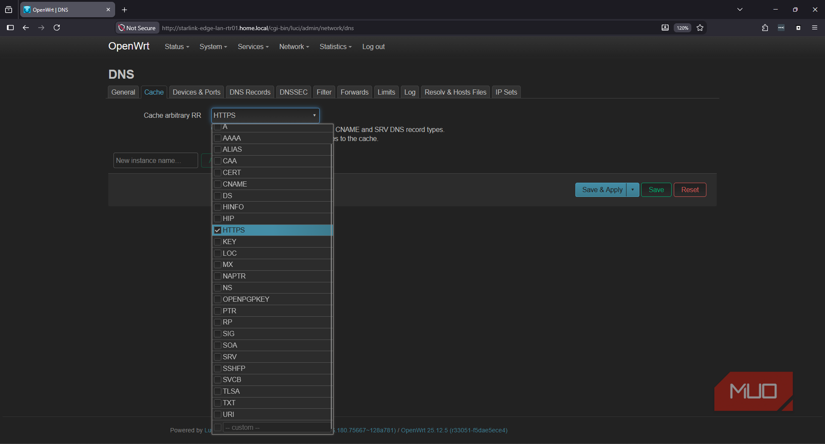Open the list all tabs chevron

pyautogui.click(x=740, y=9)
